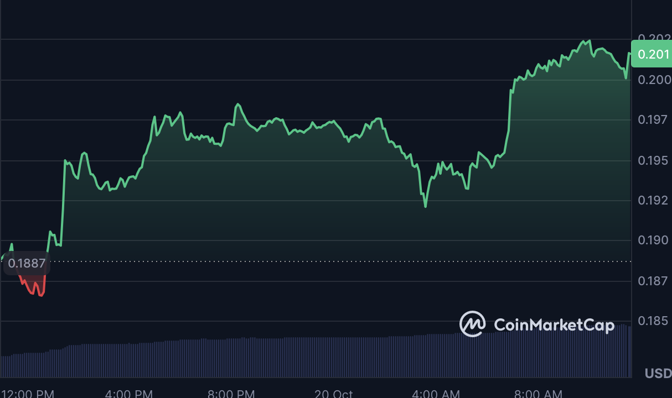Screen dimensions: 672x398
Task: Click the 0.195 price axis label
Action: click(x=654, y=160)
